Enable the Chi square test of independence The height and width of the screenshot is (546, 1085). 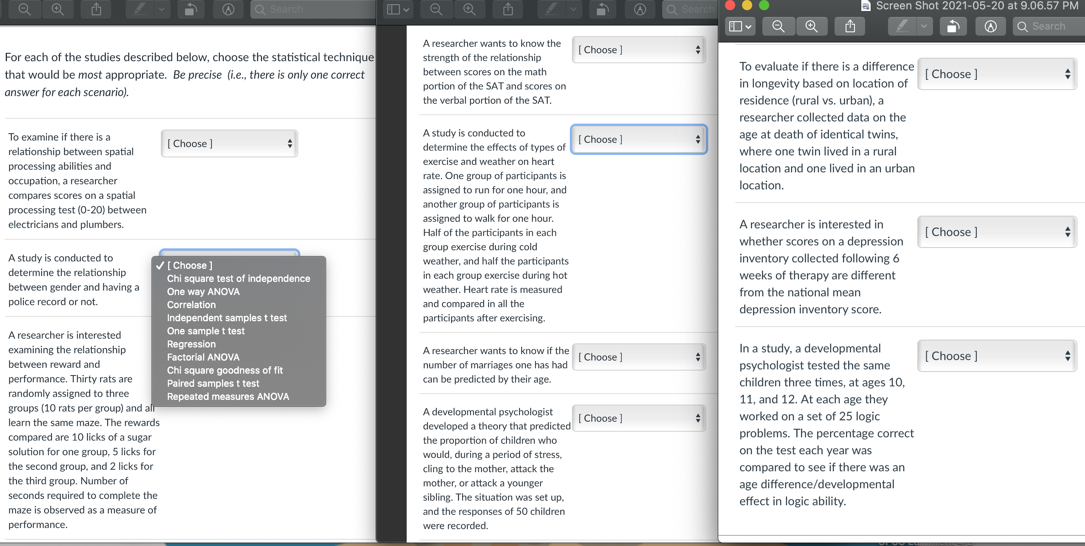[x=238, y=278]
